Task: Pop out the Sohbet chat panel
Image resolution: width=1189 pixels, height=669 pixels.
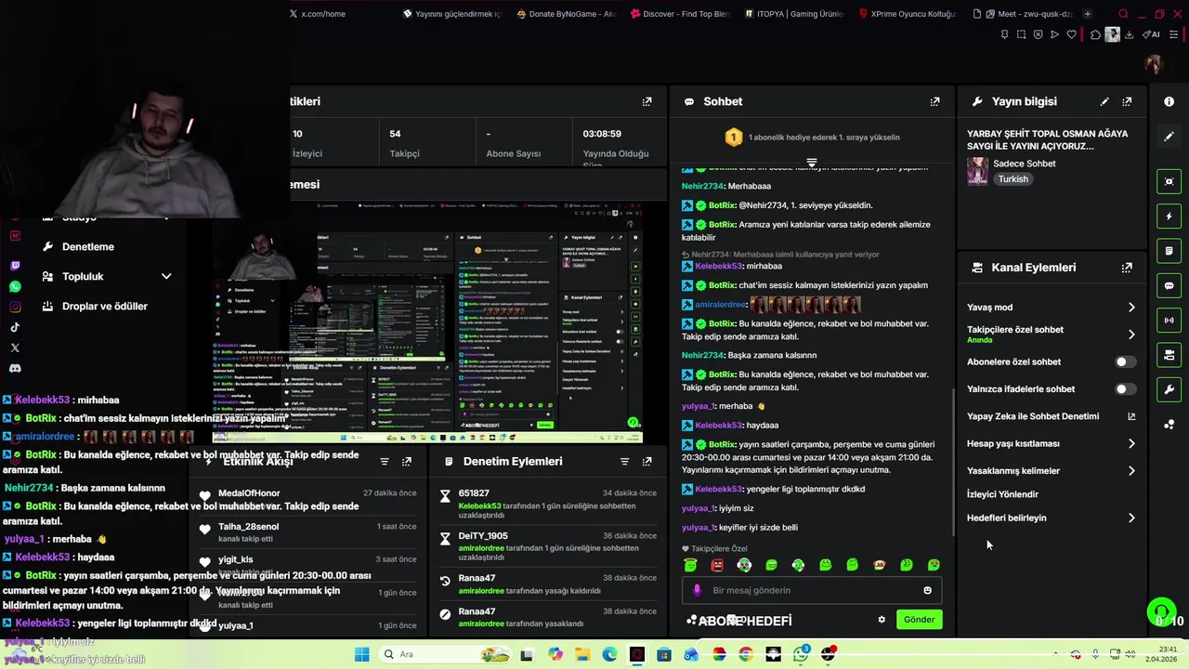Action: [934, 101]
